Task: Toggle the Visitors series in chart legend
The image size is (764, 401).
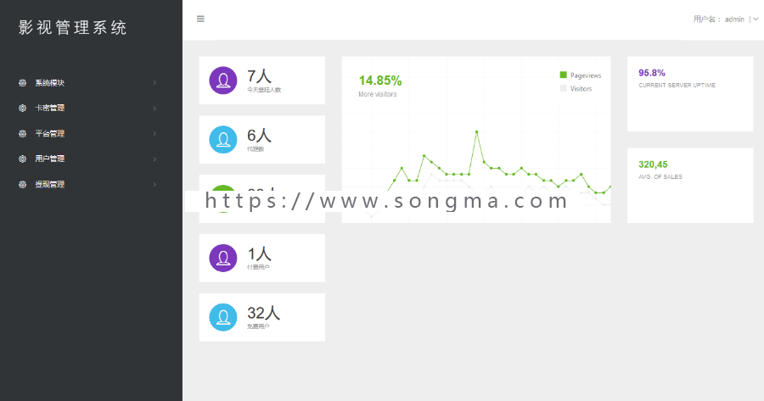Action: click(x=576, y=88)
